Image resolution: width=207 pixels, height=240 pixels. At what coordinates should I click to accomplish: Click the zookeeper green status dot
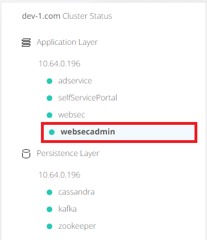click(x=49, y=226)
